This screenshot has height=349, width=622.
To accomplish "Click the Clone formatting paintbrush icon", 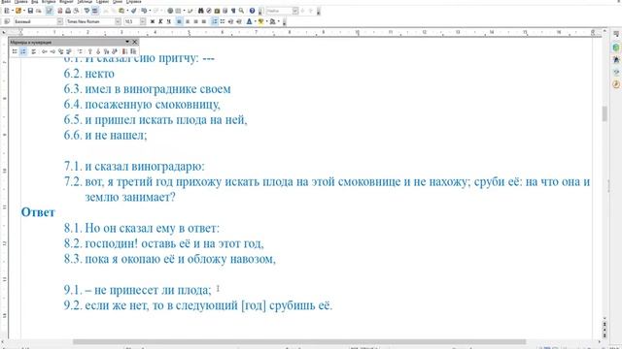I will [x=134, y=11].
